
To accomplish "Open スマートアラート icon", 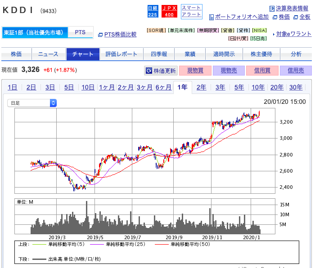I will click(191, 12).
